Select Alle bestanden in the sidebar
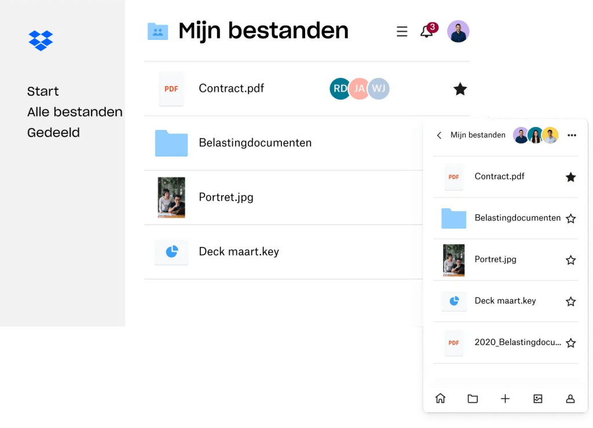Viewport: 593px width, 428px height. [x=75, y=112]
